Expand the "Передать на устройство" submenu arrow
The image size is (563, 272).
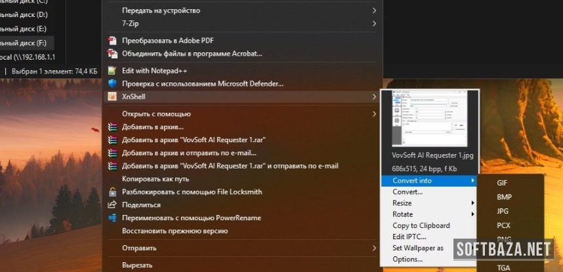[x=374, y=10]
